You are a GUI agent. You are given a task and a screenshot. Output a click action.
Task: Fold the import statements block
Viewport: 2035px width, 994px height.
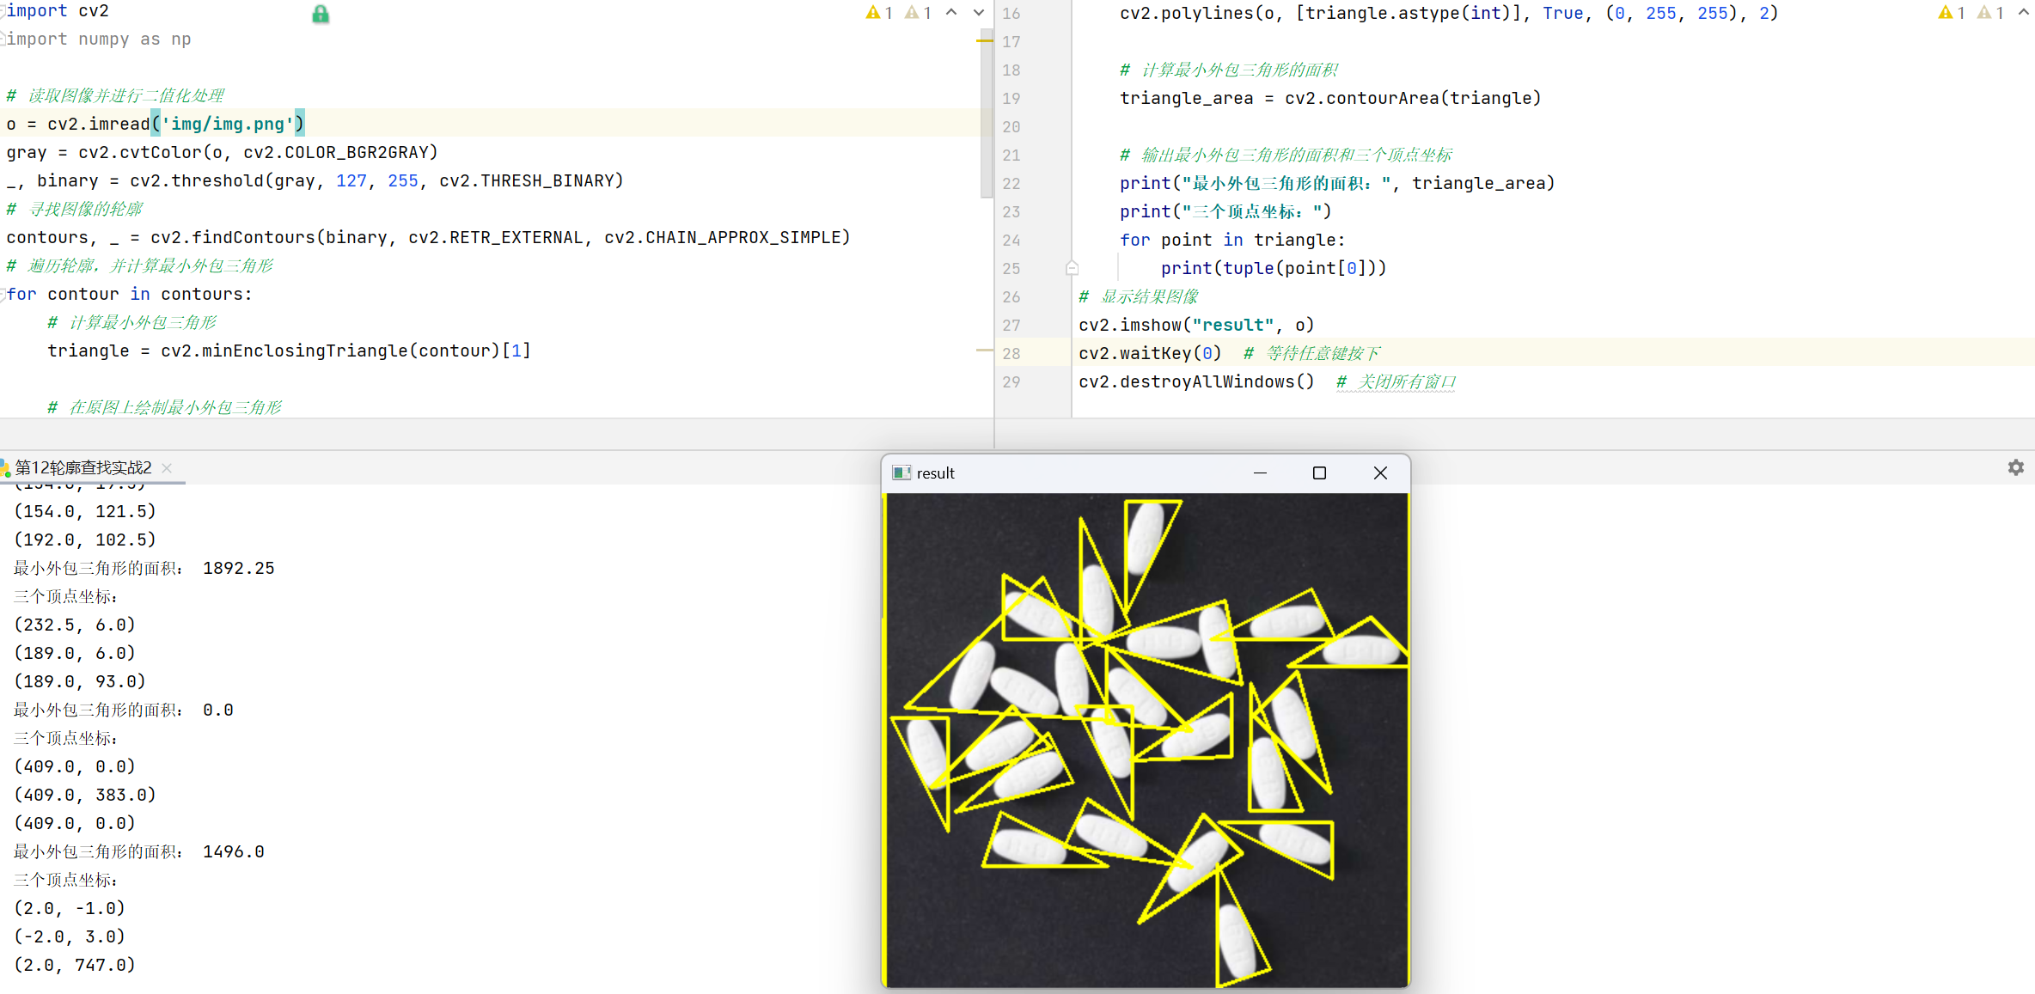3,11
